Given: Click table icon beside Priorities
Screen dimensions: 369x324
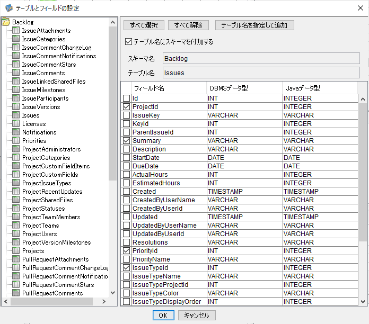Looking at the screenshot, I should 16,140.
